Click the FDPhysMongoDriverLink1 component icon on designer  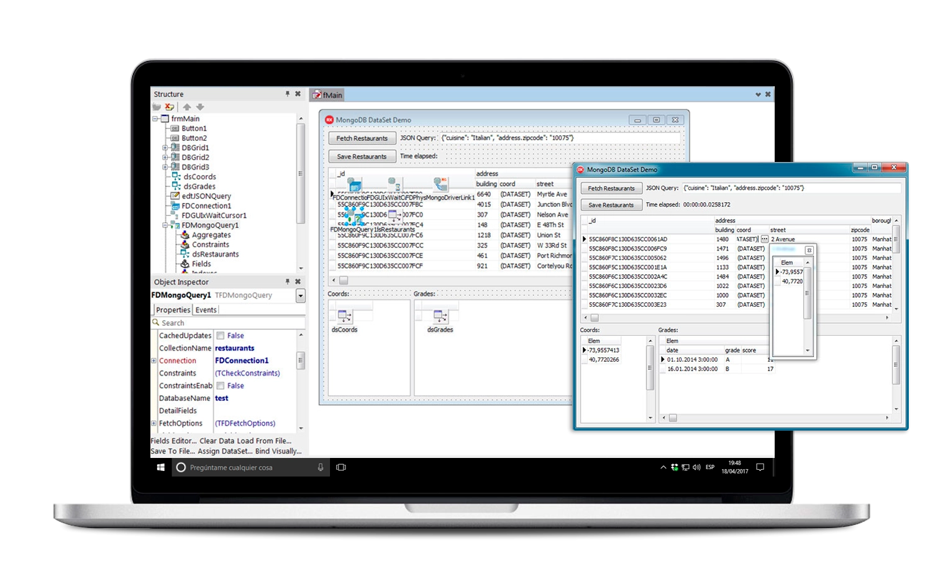(440, 184)
